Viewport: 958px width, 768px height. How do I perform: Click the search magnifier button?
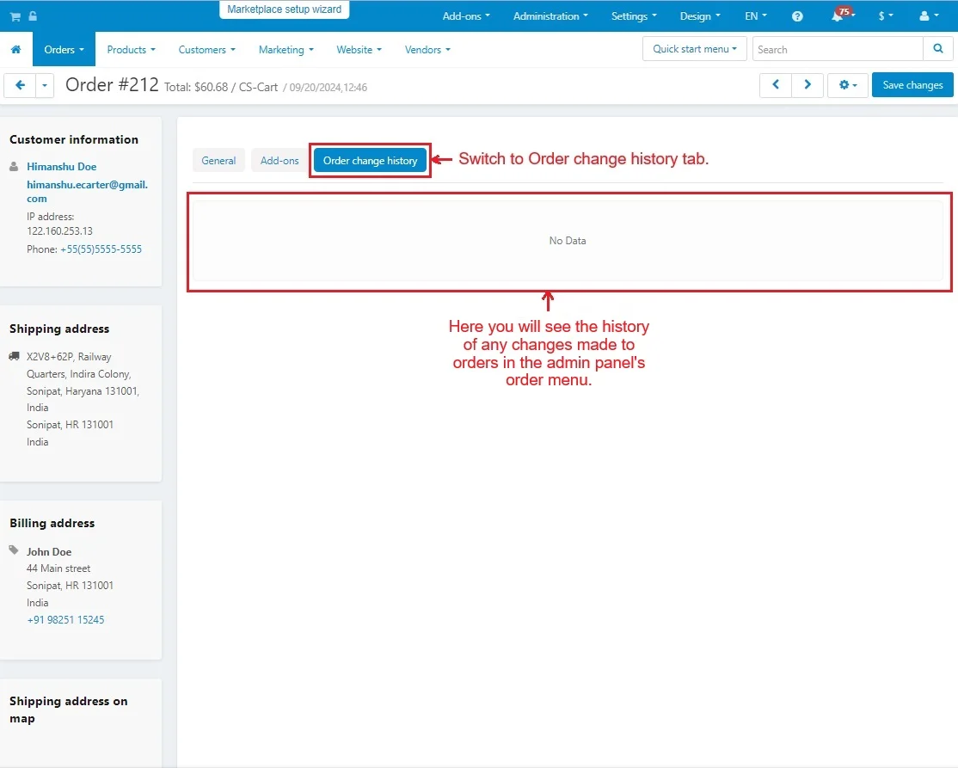(938, 49)
